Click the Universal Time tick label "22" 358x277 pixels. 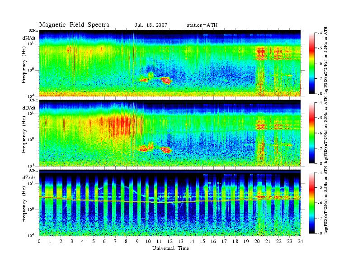click(279, 242)
